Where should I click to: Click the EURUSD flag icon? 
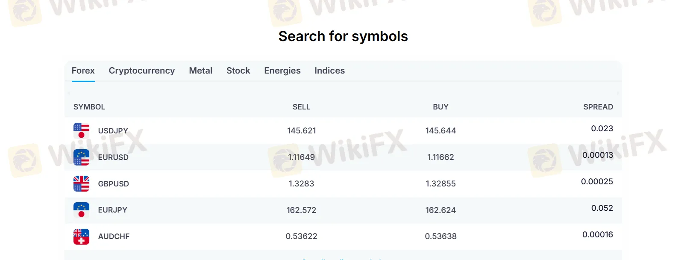click(81, 157)
